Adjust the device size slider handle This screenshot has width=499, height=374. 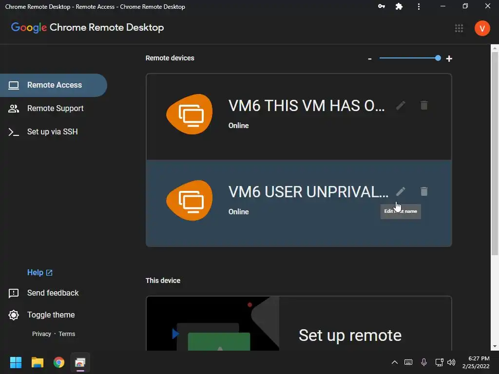(x=438, y=58)
